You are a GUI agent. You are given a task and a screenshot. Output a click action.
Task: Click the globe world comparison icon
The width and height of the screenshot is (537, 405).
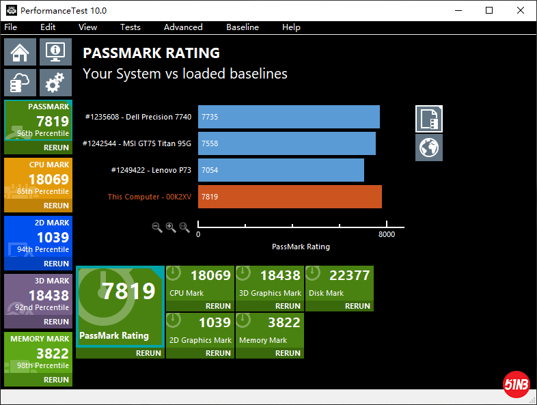tap(429, 148)
